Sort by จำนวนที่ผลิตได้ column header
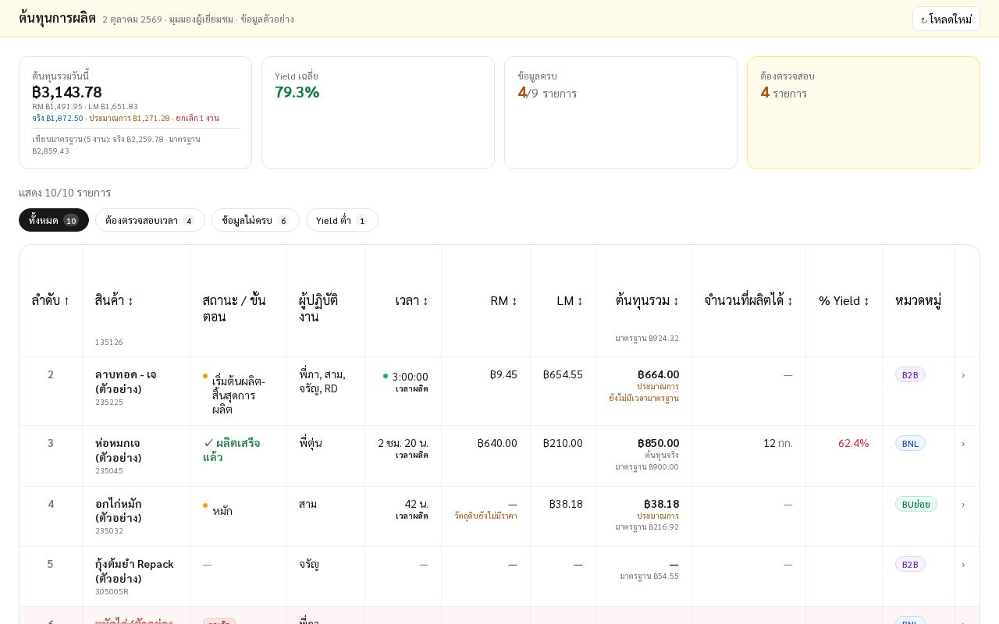Viewport: 999px width, 624px height. point(748,300)
